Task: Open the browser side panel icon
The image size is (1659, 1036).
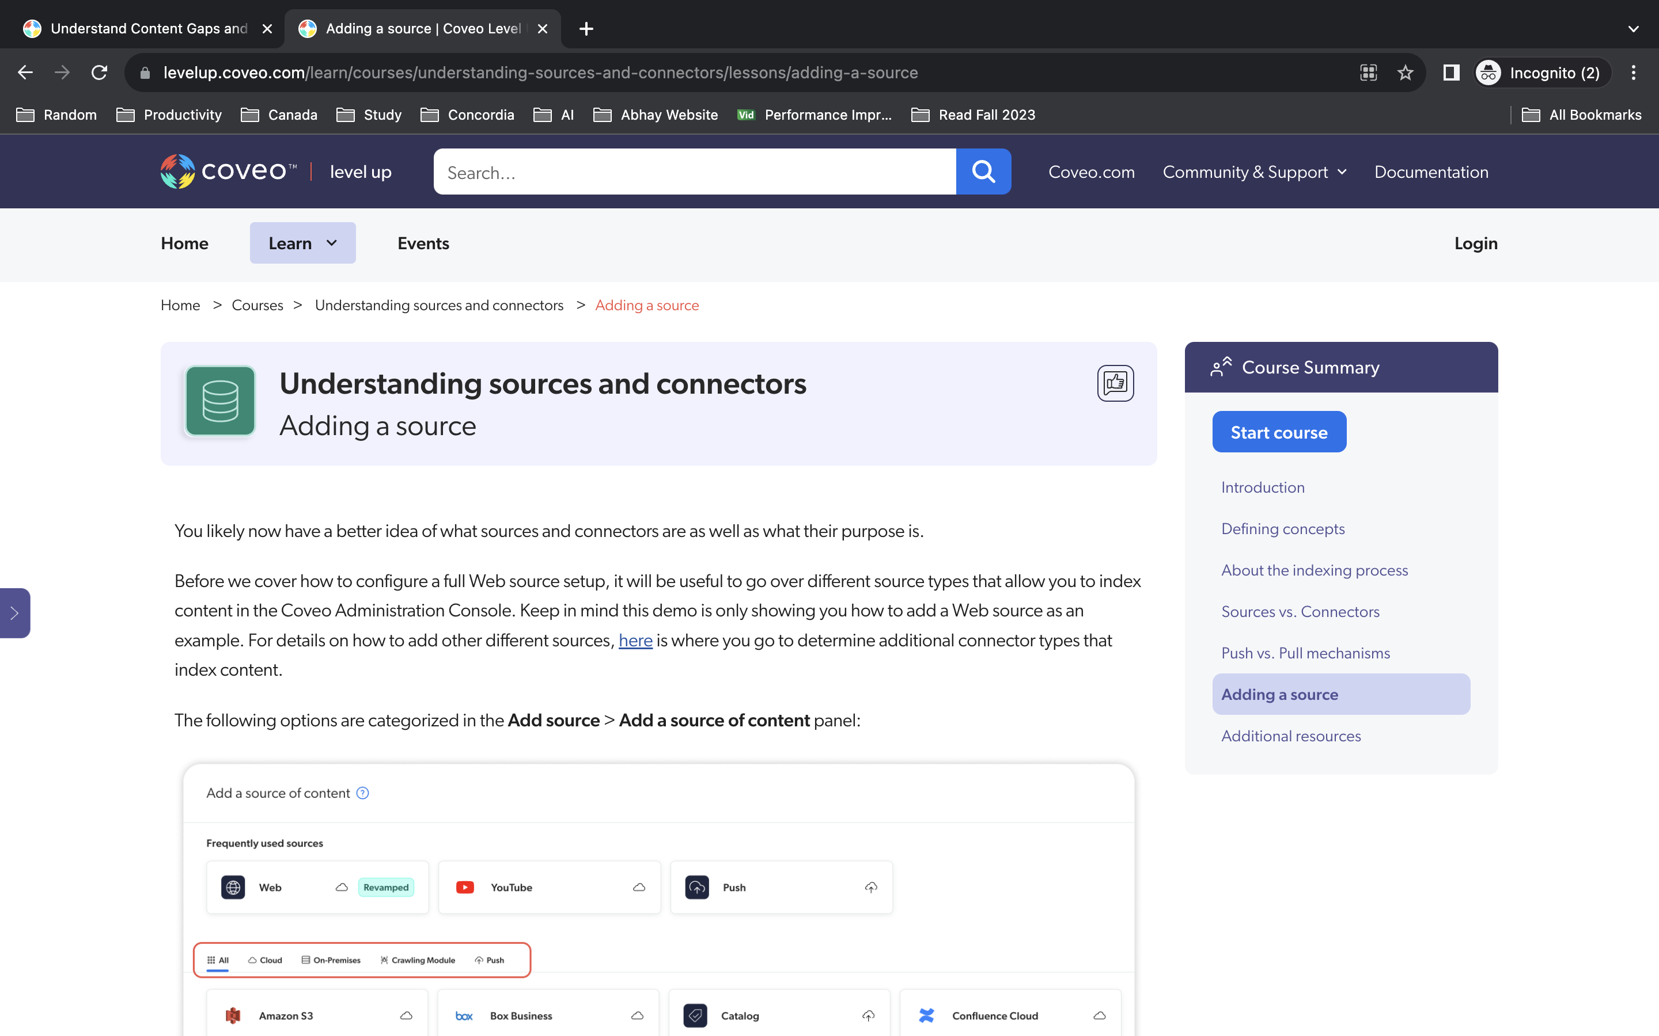Action: tap(1450, 73)
